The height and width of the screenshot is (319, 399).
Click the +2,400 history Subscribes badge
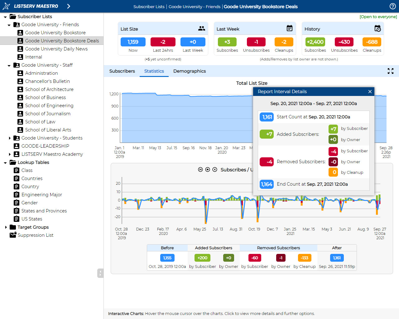315,42
